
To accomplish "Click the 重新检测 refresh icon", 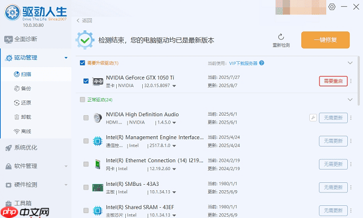I will click(281, 37).
